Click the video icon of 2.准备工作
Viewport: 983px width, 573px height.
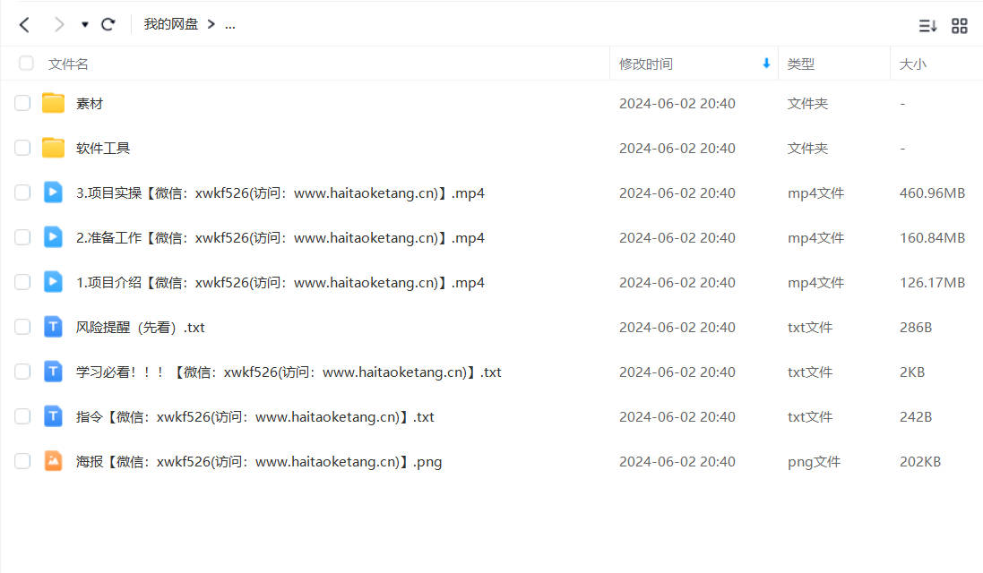point(53,237)
